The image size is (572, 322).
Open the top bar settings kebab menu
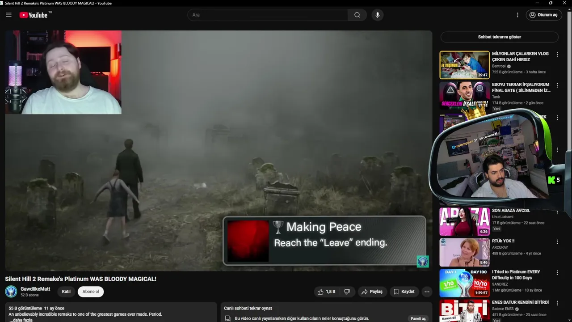tap(517, 15)
